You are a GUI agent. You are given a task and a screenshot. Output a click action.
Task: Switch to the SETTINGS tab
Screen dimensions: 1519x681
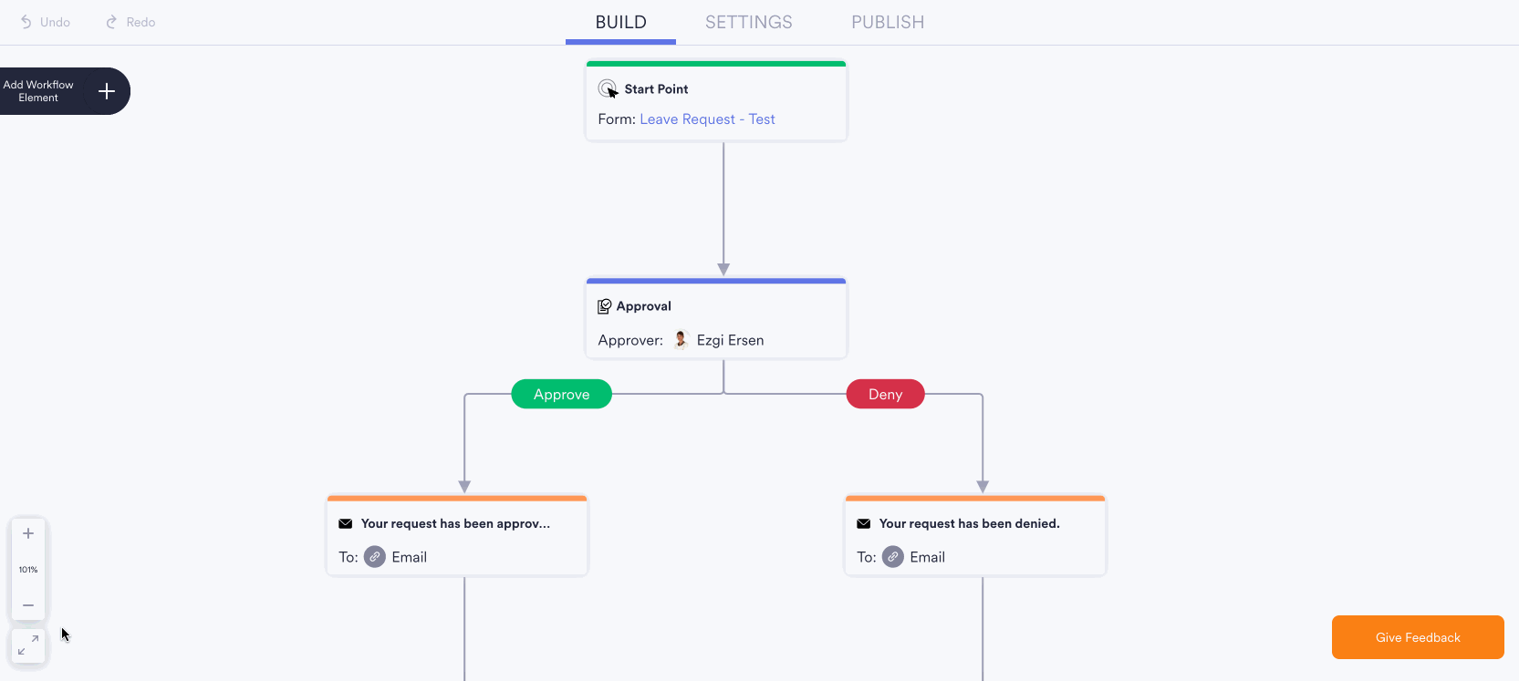pos(748,22)
